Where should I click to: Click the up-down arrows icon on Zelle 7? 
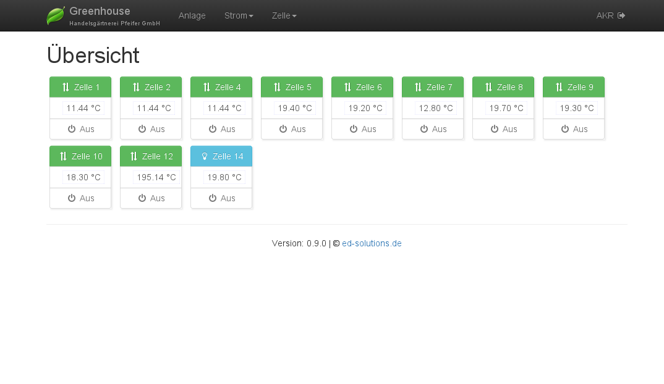click(418, 87)
